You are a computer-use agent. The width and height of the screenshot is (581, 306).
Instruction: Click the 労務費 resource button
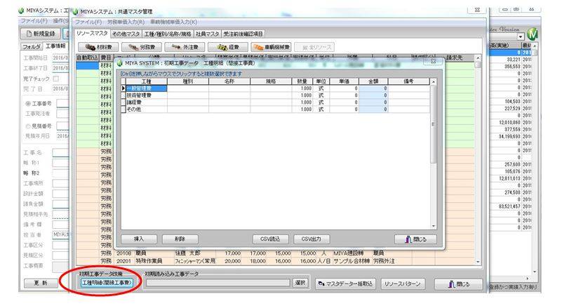point(142,47)
